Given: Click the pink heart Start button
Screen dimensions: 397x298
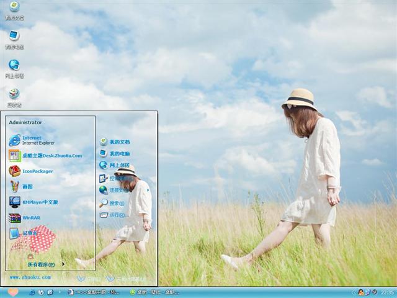Looking at the screenshot, I should click(12, 292).
